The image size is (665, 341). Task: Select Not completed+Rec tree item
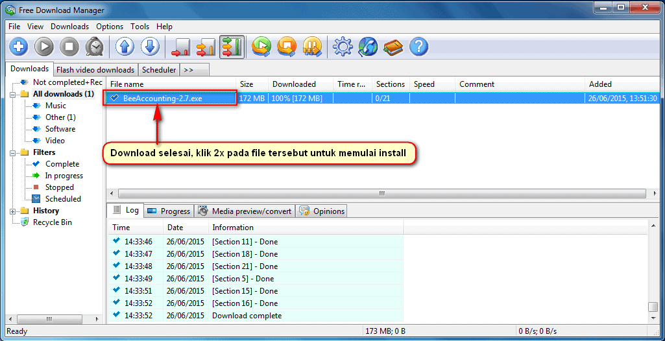pyautogui.click(x=67, y=82)
